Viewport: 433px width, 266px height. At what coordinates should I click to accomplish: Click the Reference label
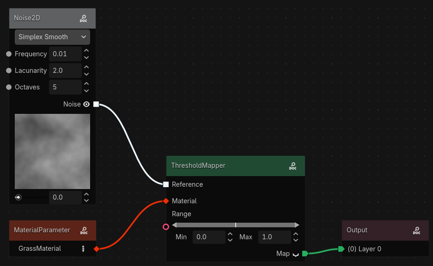(x=187, y=184)
